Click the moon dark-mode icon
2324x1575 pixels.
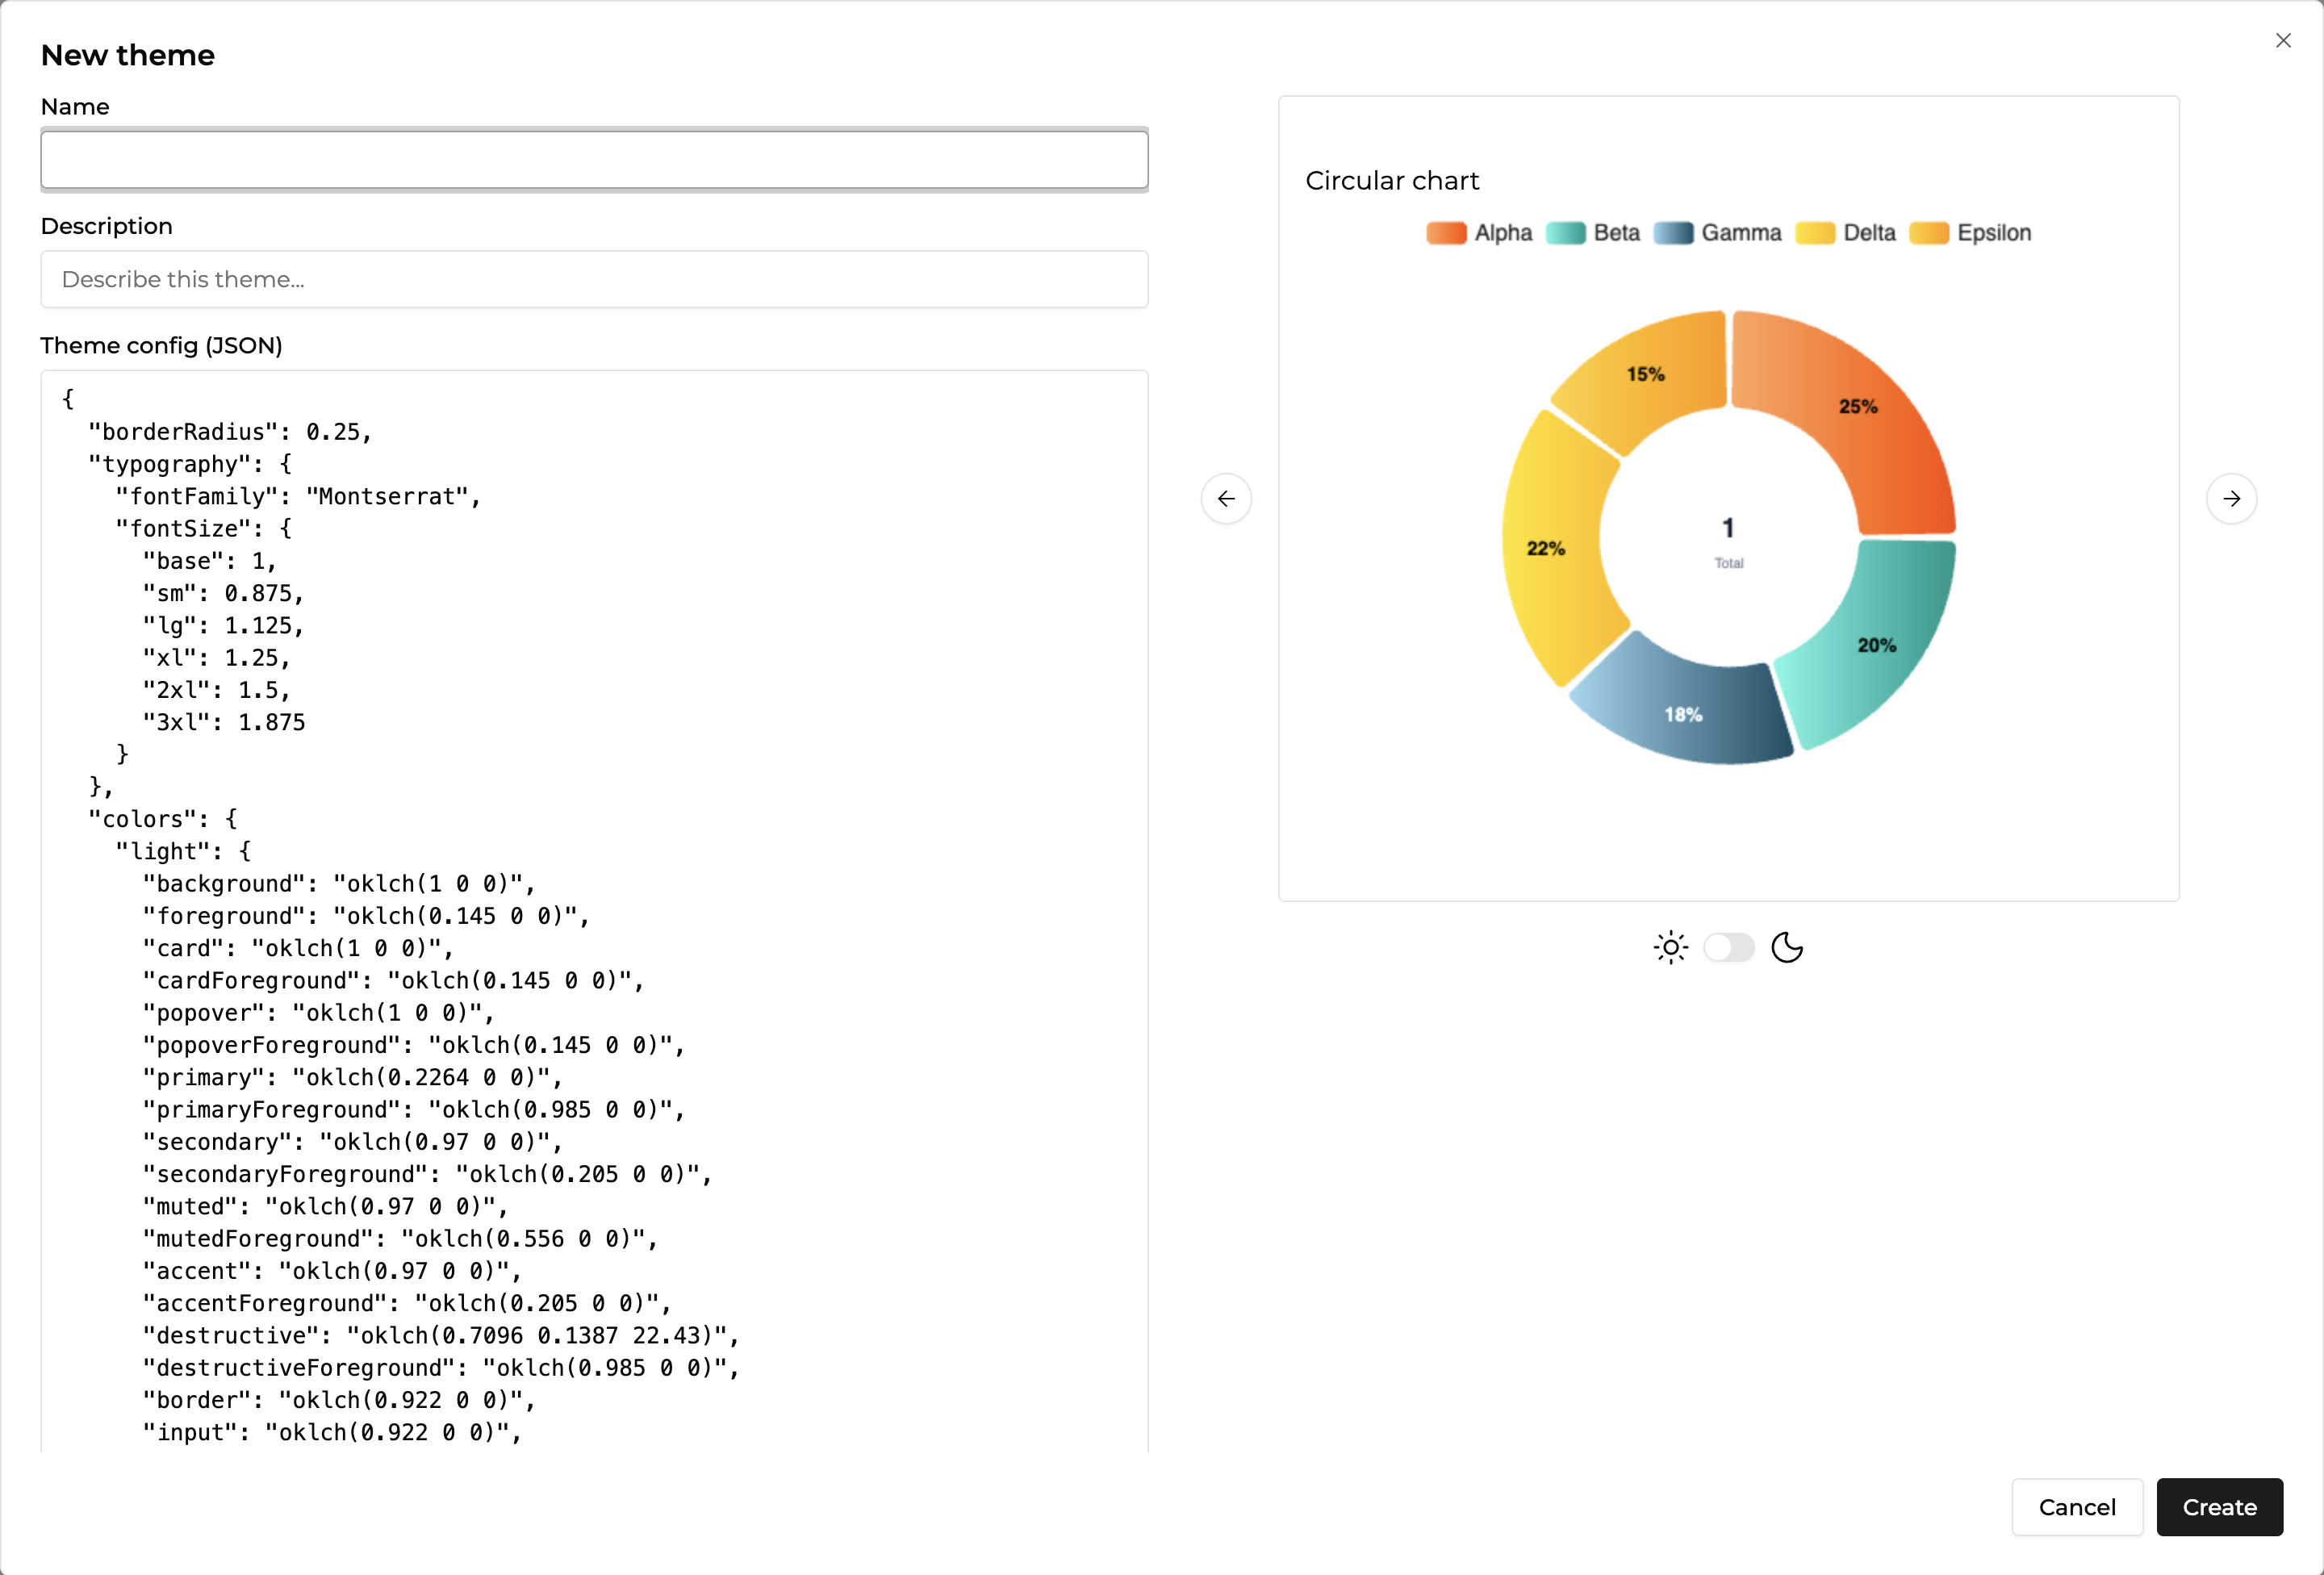[x=1787, y=947]
